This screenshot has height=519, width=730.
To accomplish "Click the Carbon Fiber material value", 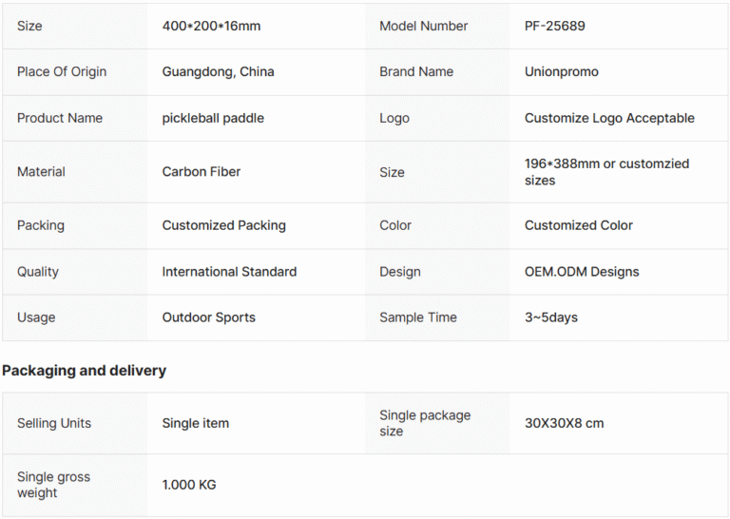I will point(202,172).
